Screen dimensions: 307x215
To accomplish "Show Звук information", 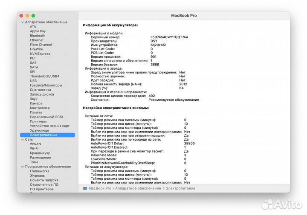I will coord(34,99).
